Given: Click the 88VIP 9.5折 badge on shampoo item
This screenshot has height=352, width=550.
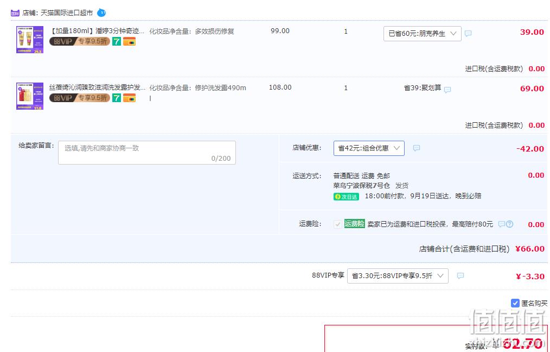Looking at the screenshot, I should click(x=80, y=98).
